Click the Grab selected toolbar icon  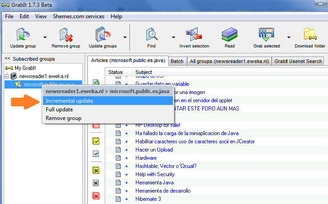point(266,35)
